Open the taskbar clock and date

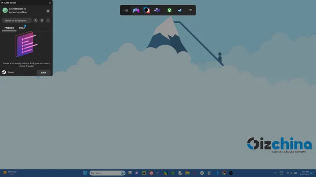pyautogui.click(x=304, y=173)
